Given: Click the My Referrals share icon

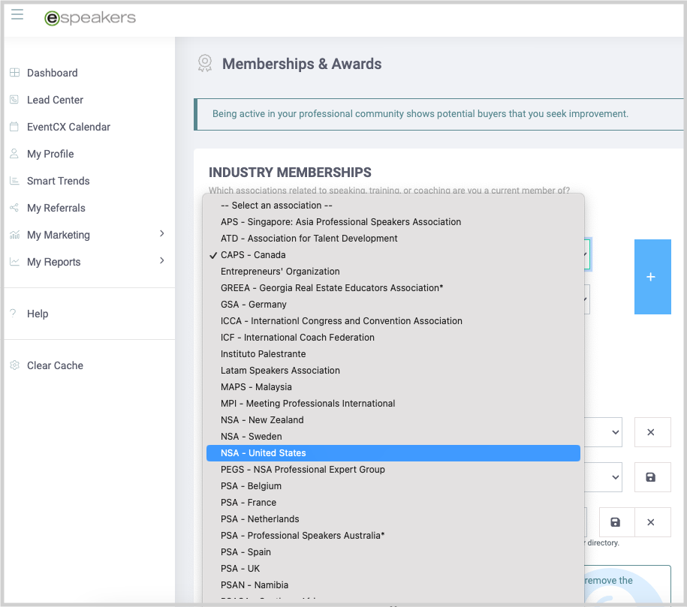Looking at the screenshot, I should pos(14,208).
